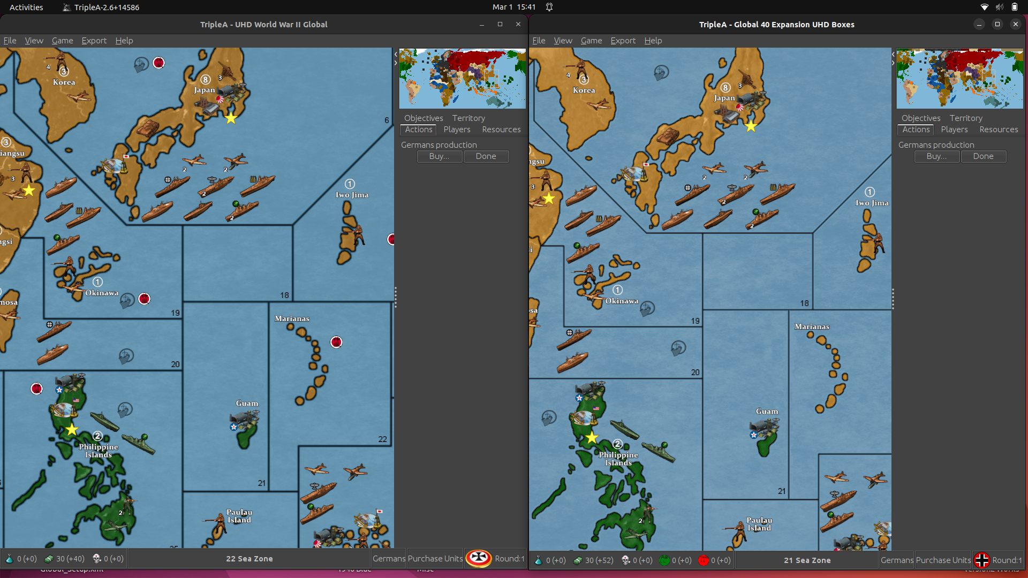
Task: Click red marker north of Japan, left map
Action: pyautogui.click(x=158, y=63)
